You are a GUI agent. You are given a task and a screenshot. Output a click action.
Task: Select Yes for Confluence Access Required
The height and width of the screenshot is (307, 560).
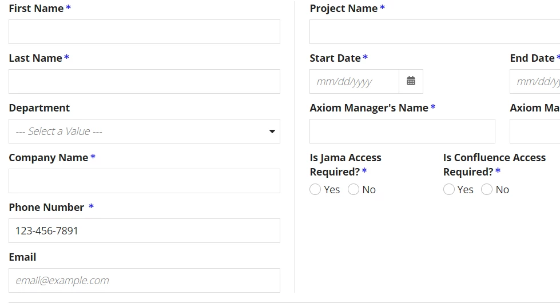[x=449, y=190]
